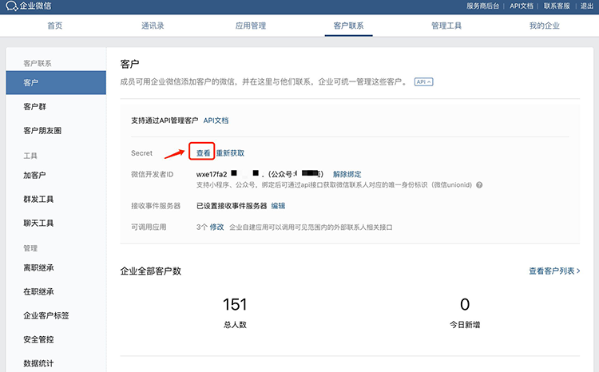This screenshot has width=599, height=372.
Task: Collapse the API section toggle
Action: coord(423,82)
